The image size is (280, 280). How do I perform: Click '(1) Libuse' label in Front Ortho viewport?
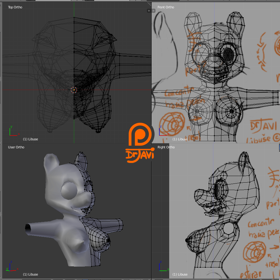[180, 139]
